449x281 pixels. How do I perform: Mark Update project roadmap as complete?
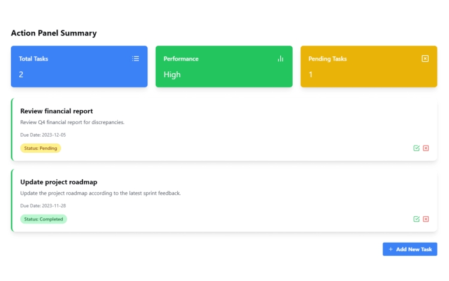tap(416, 219)
